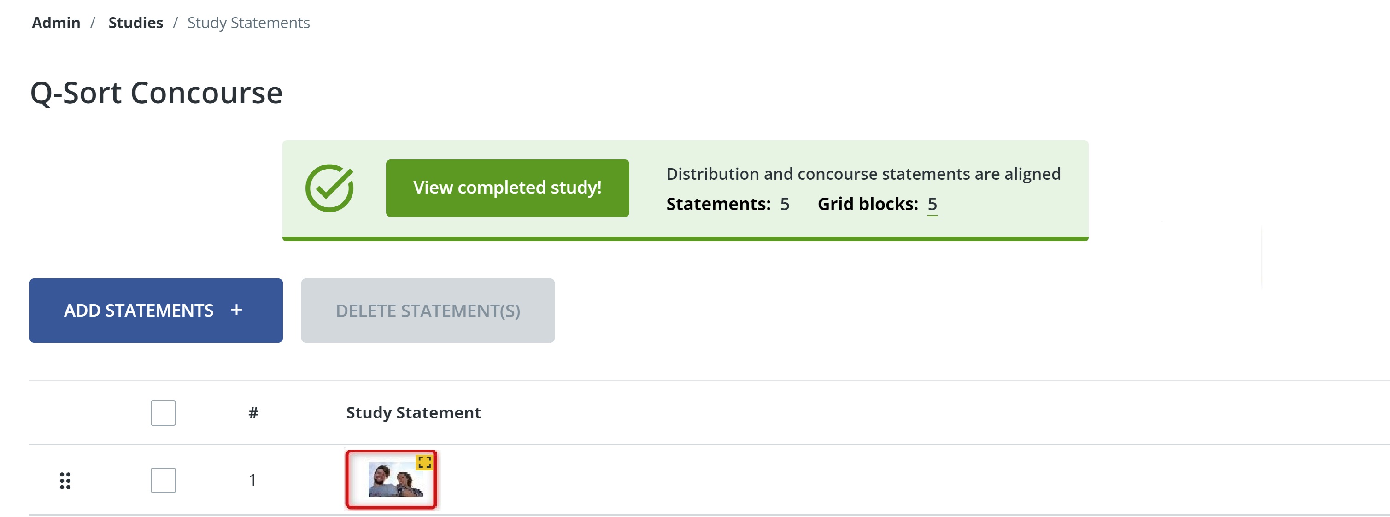Check the checkbox for statement 1
This screenshot has height=517, width=1390.
click(163, 480)
